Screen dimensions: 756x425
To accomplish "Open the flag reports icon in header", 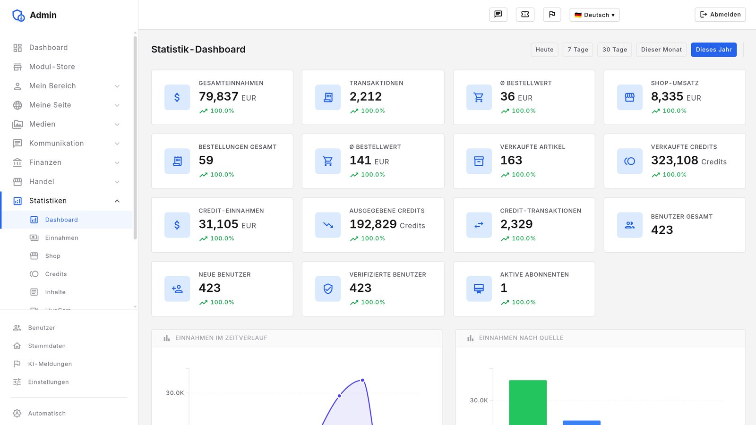I will [552, 15].
